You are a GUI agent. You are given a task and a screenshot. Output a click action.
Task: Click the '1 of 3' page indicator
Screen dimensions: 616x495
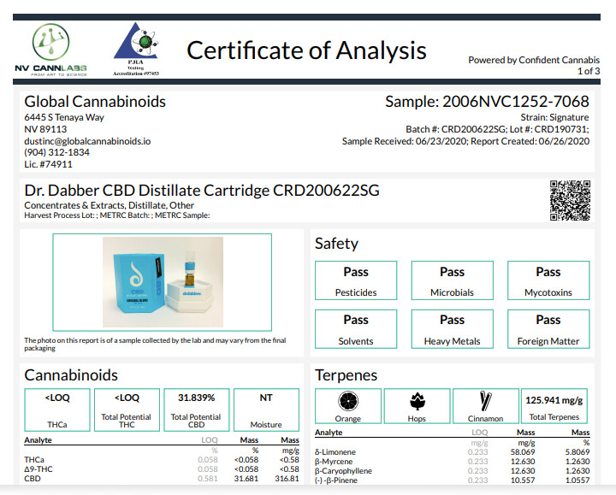589,71
